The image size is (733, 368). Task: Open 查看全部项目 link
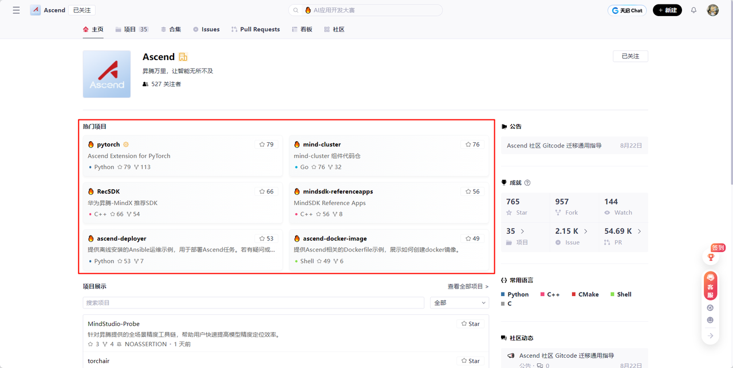pyautogui.click(x=468, y=286)
